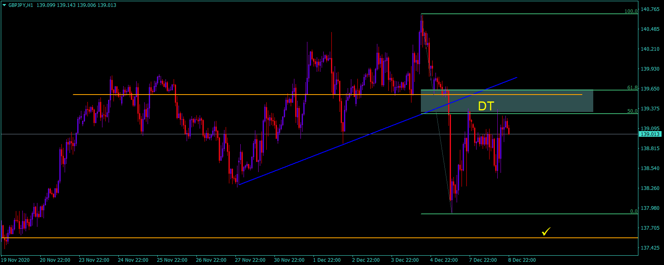Click the low price value 139.006
664x265 pixels.
pos(86,5)
